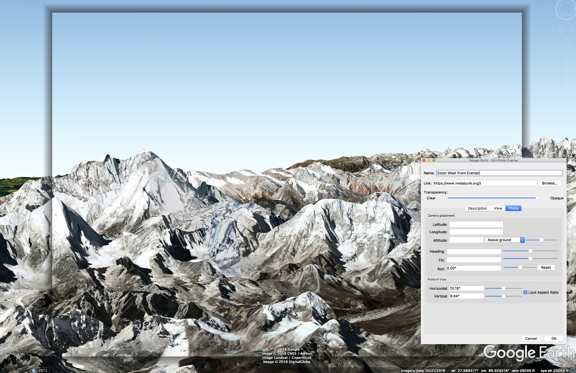Click the Link URL text field
The image size is (576, 373).
[x=485, y=183]
